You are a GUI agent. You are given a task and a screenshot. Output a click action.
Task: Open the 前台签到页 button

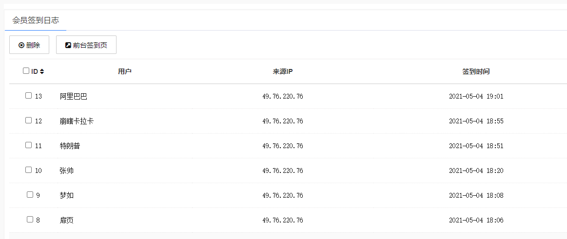[x=86, y=45]
